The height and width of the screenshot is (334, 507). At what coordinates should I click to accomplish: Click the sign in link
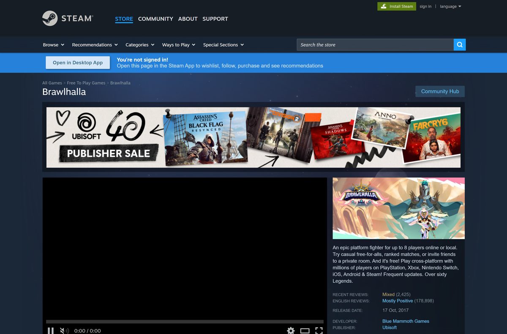tap(425, 6)
